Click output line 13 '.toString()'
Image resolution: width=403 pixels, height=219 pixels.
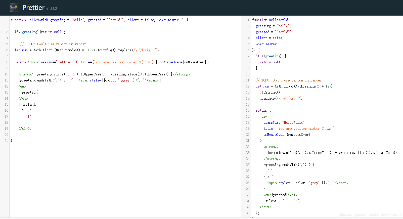coord(270,92)
